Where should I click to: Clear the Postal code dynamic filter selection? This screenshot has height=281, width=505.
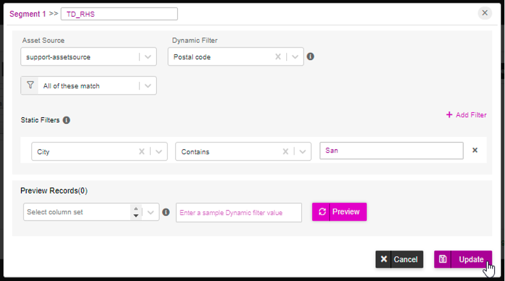(278, 57)
